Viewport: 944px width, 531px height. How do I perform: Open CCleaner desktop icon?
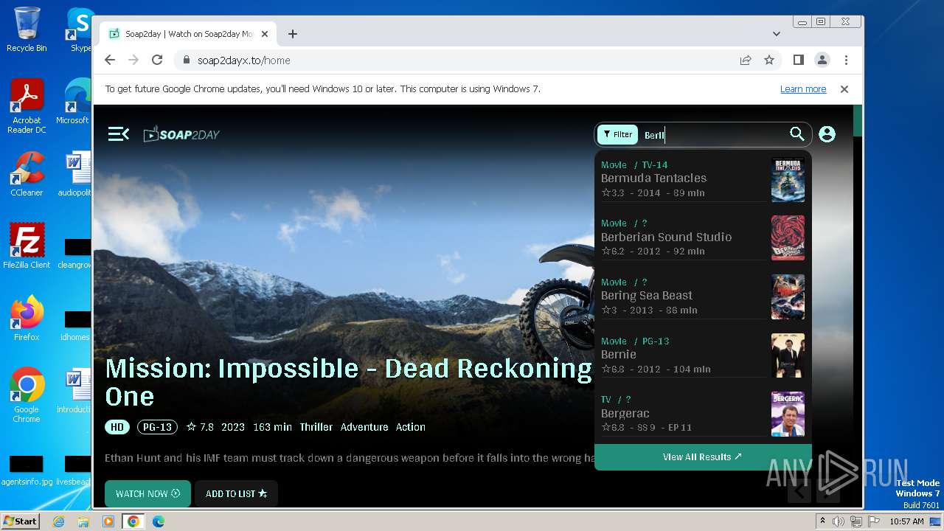[x=27, y=174]
